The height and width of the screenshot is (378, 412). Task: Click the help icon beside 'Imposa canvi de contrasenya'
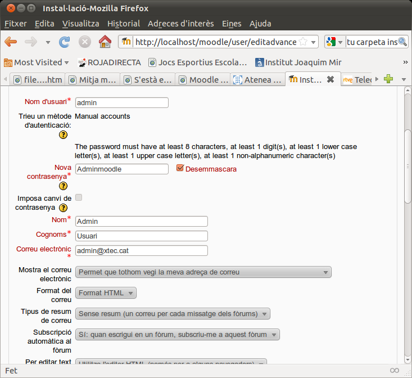coord(64,208)
